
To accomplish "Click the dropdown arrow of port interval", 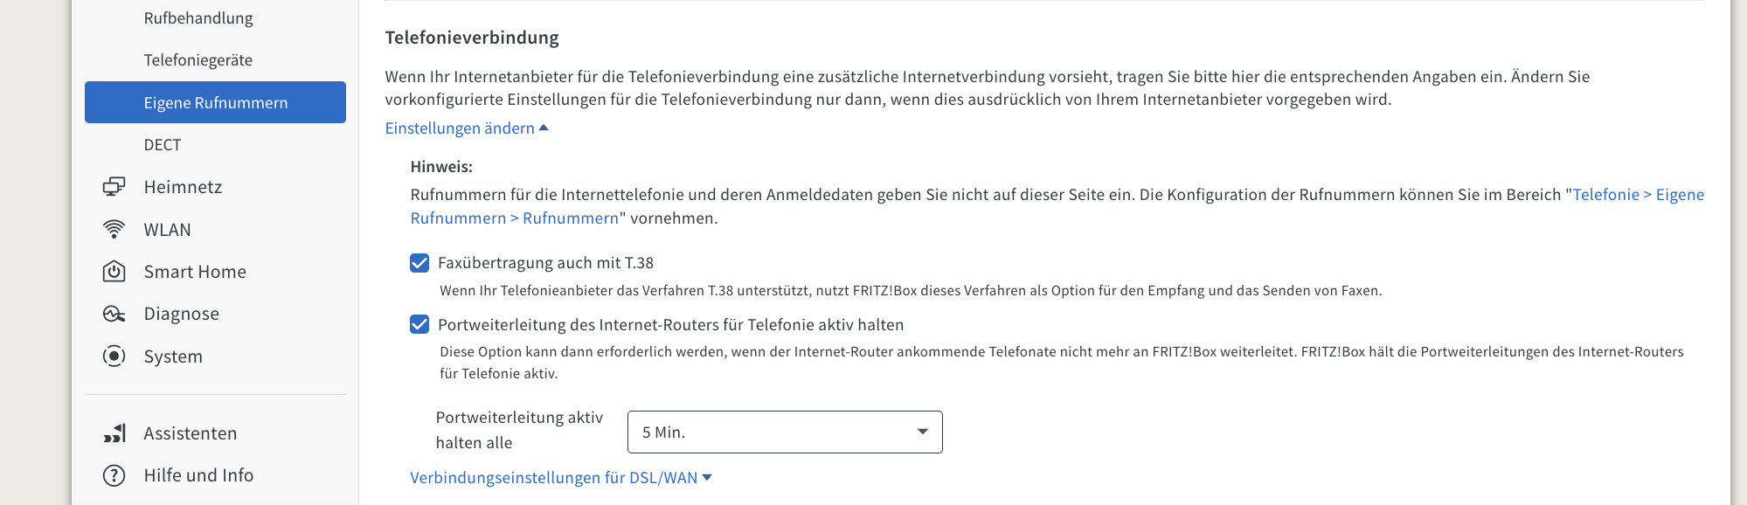I will [922, 432].
